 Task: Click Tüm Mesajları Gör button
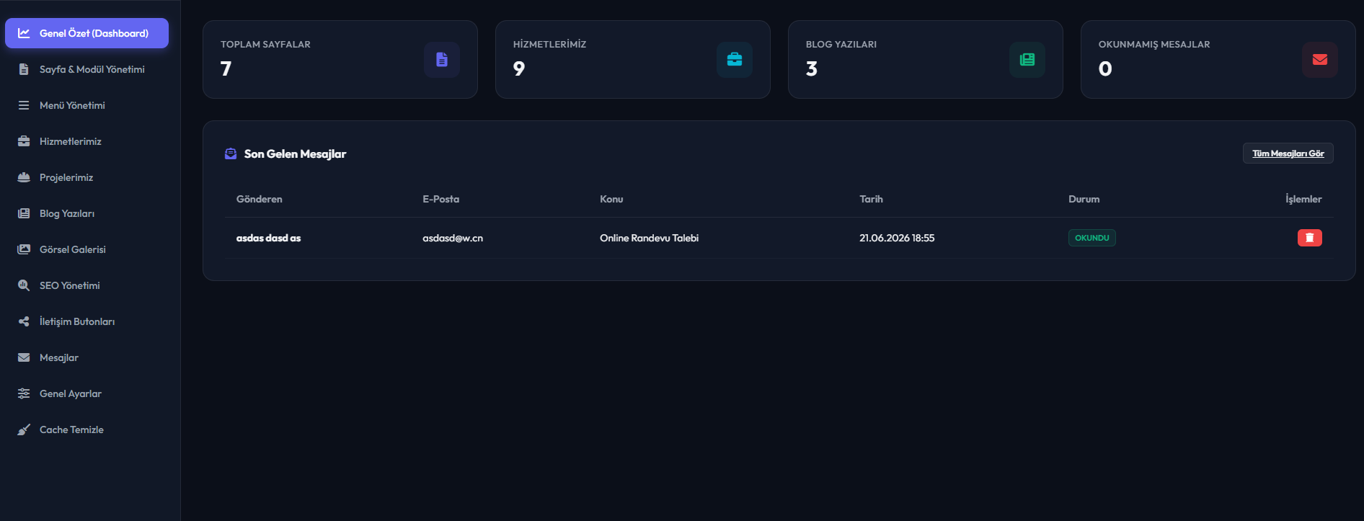click(1288, 153)
